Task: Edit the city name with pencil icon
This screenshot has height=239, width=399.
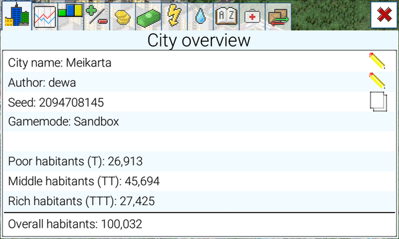Action: (x=377, y=61)
